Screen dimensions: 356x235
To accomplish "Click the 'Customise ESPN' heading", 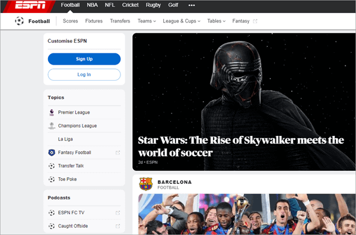I will (67, 41).
